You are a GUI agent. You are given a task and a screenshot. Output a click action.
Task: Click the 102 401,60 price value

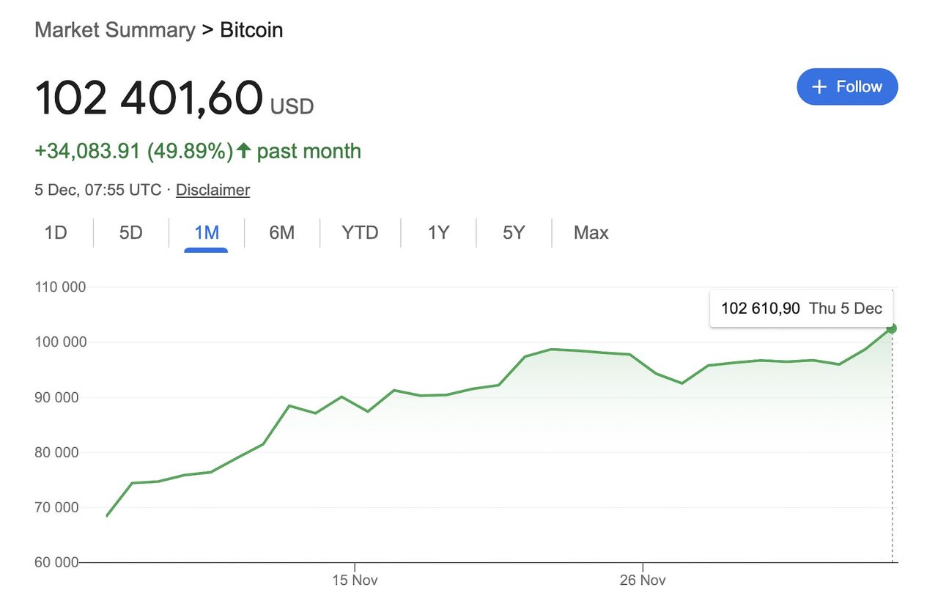pyautogui.click(x=149, y=98)
